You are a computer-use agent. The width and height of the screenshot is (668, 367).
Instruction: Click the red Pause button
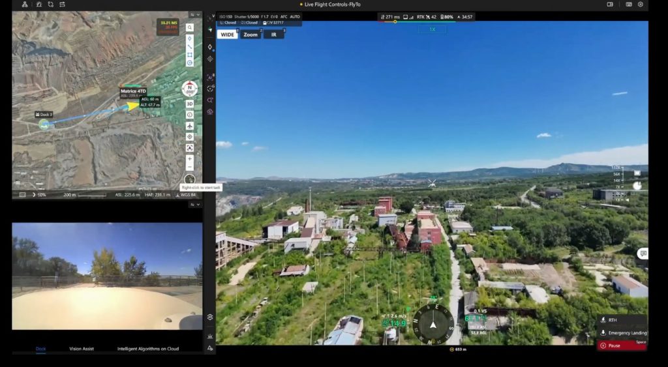click(x=621, y=345)
